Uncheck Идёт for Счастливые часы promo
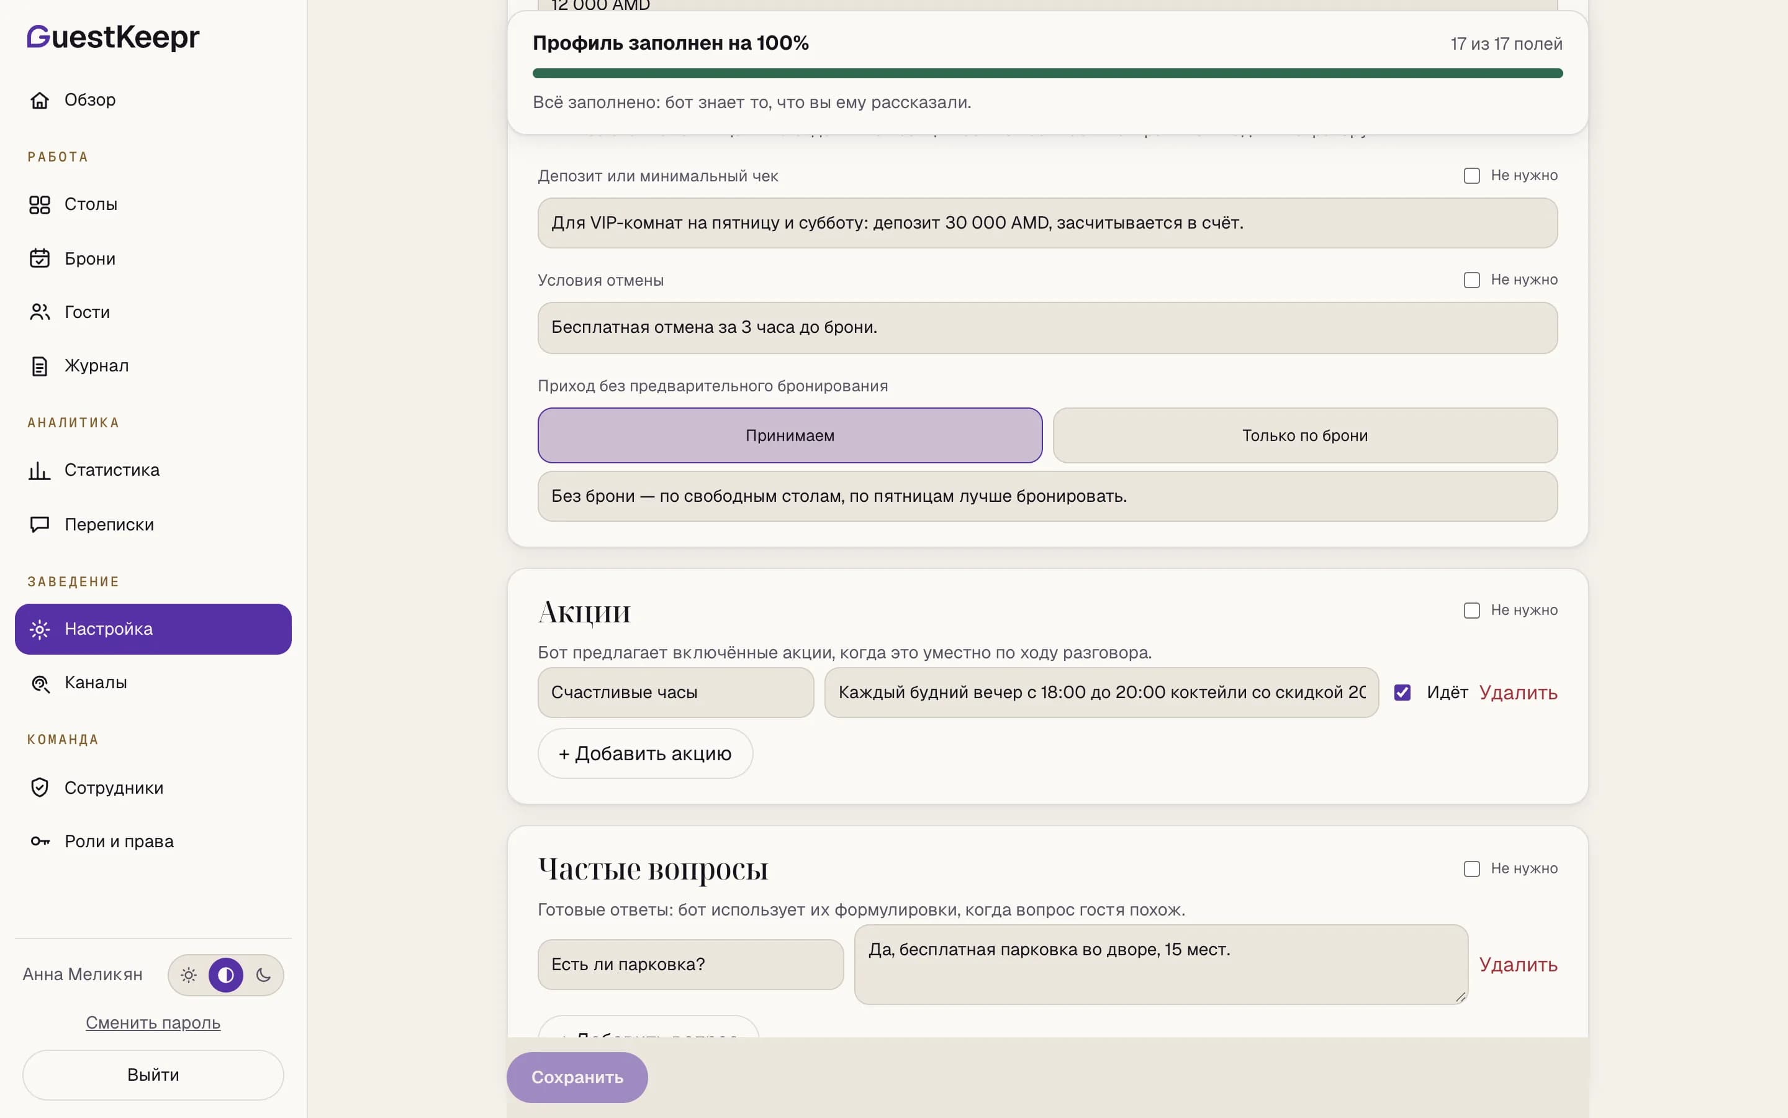The width and height of the screenshot is (1788, 1118). tap(1402, 693)
